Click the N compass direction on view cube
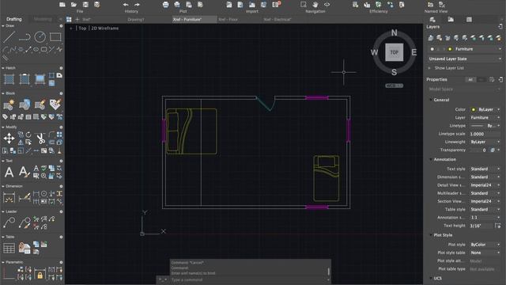Image resolution: width=506 pixels, height=285 pixels. coord(394,32)
